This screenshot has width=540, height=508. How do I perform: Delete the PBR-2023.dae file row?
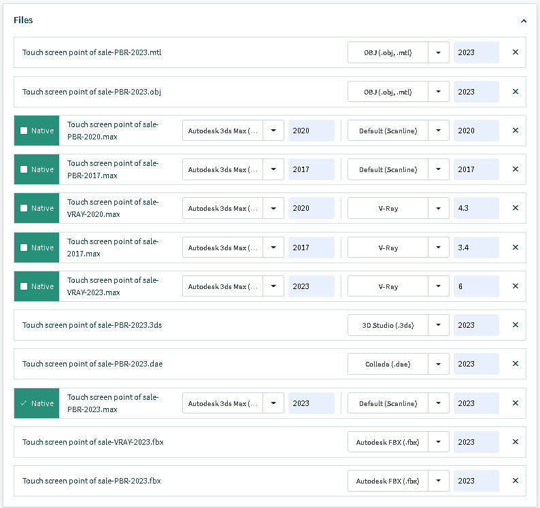coord(515,364)
